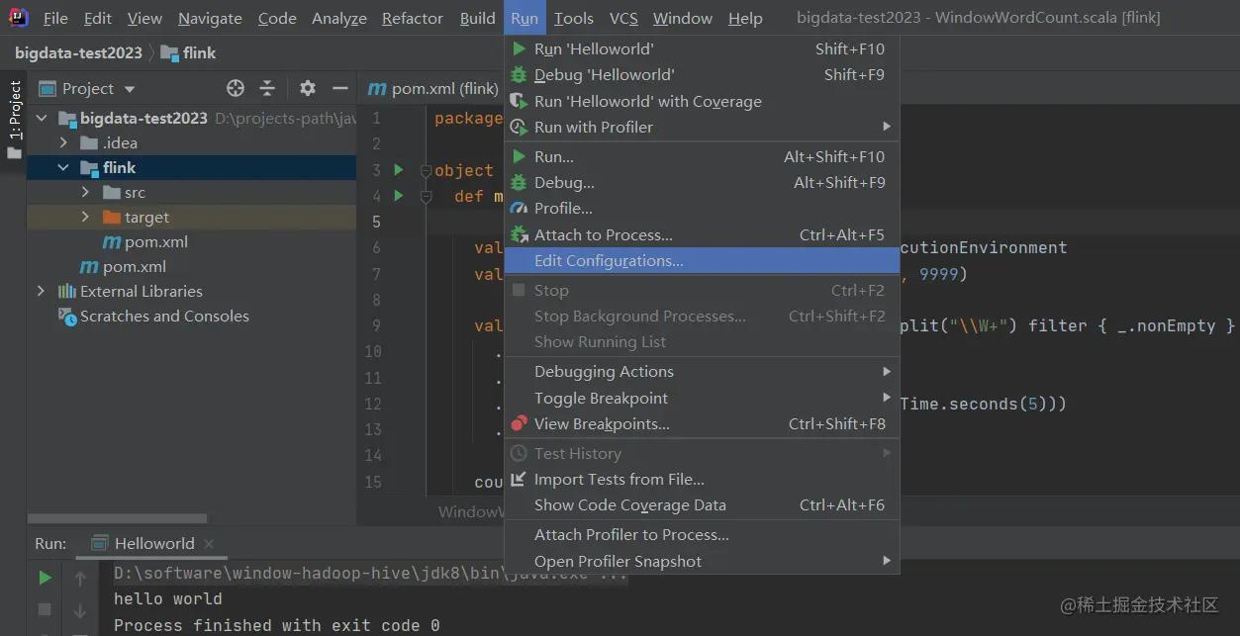Click line 5 in the editor gutter

point(376,222)
